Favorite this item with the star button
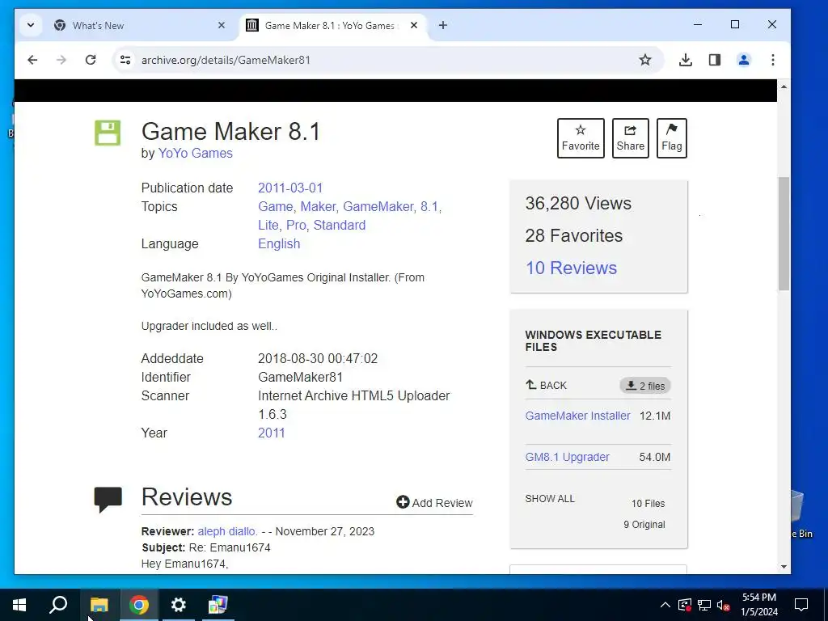Image resolution: width=828 pixels, height=621 pixels. pyautogui.click(x=581, y=138)
